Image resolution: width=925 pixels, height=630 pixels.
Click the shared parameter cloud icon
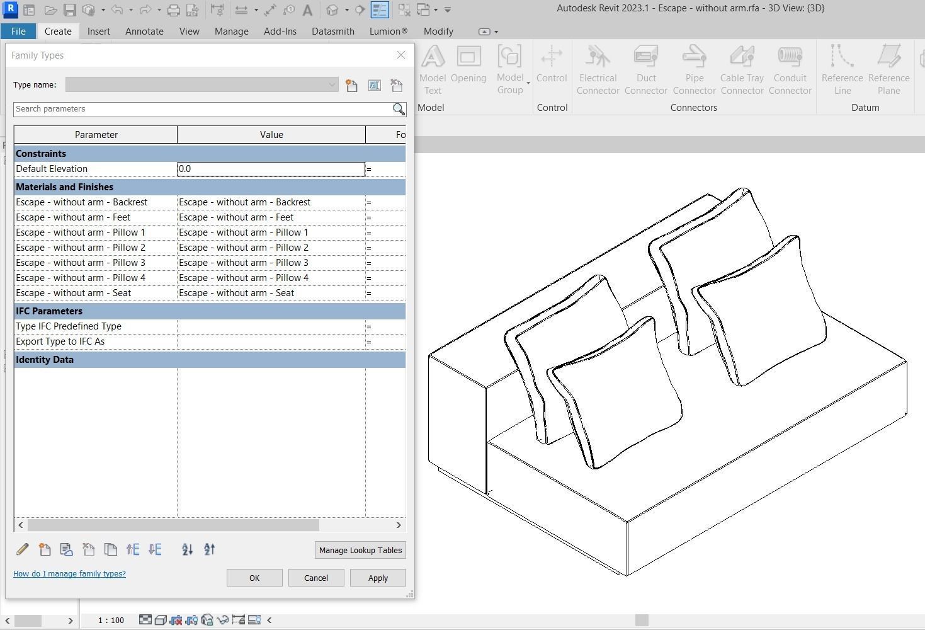coord(66,549)
